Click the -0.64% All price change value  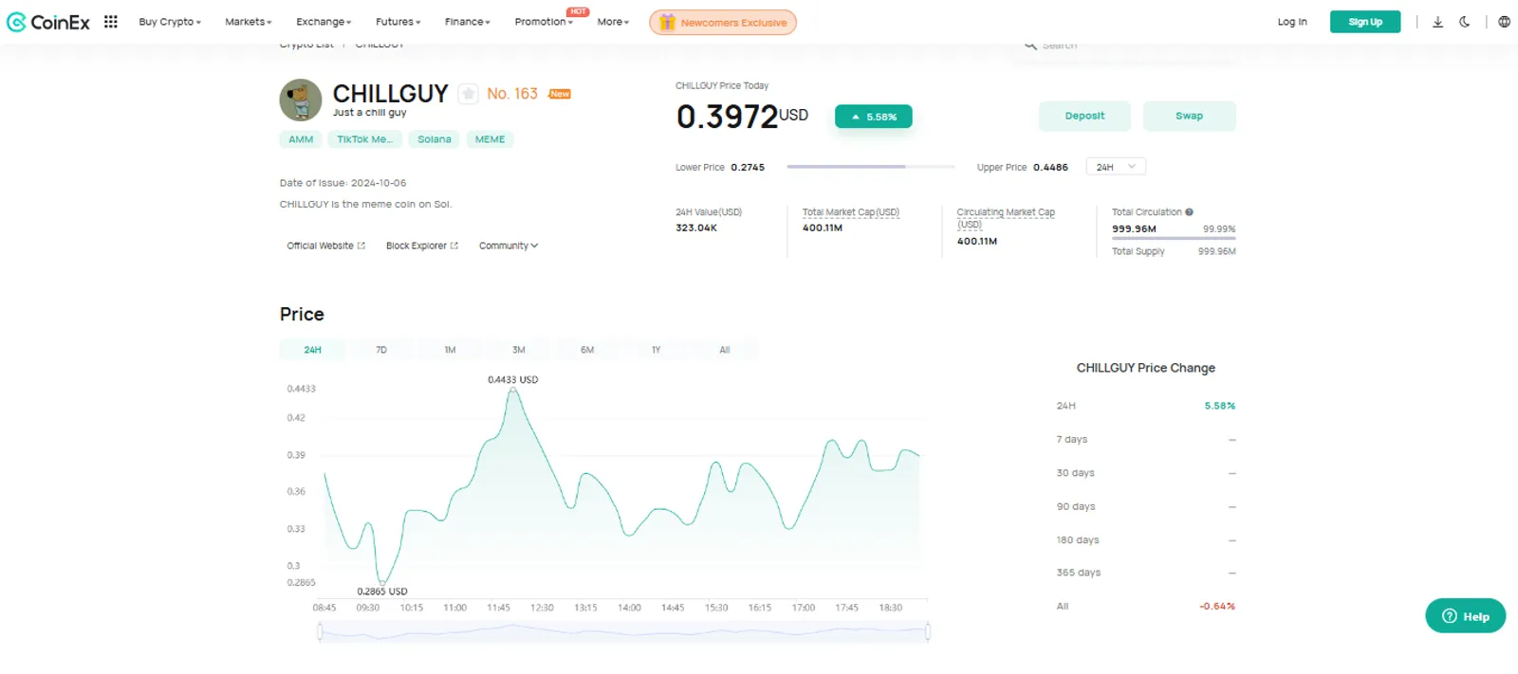click(1217, 607)
